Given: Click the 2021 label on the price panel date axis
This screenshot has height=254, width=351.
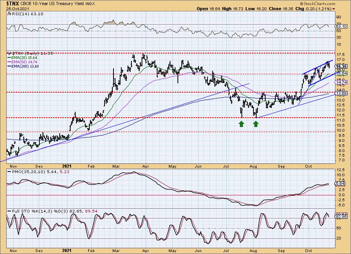Looking at the screenshot, I should pyautogui.click(x=67, y=166).
